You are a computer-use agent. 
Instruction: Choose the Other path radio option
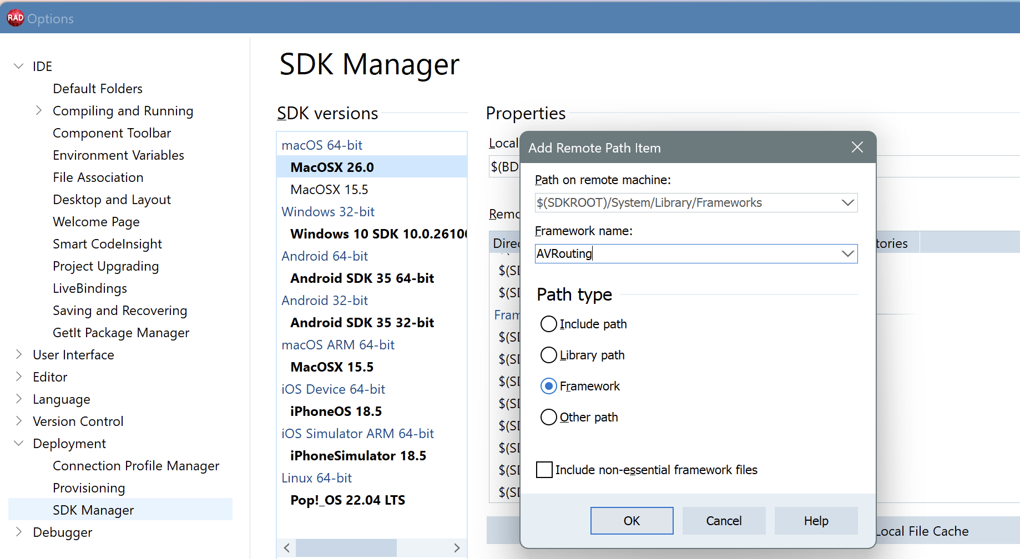pos(548,417)
